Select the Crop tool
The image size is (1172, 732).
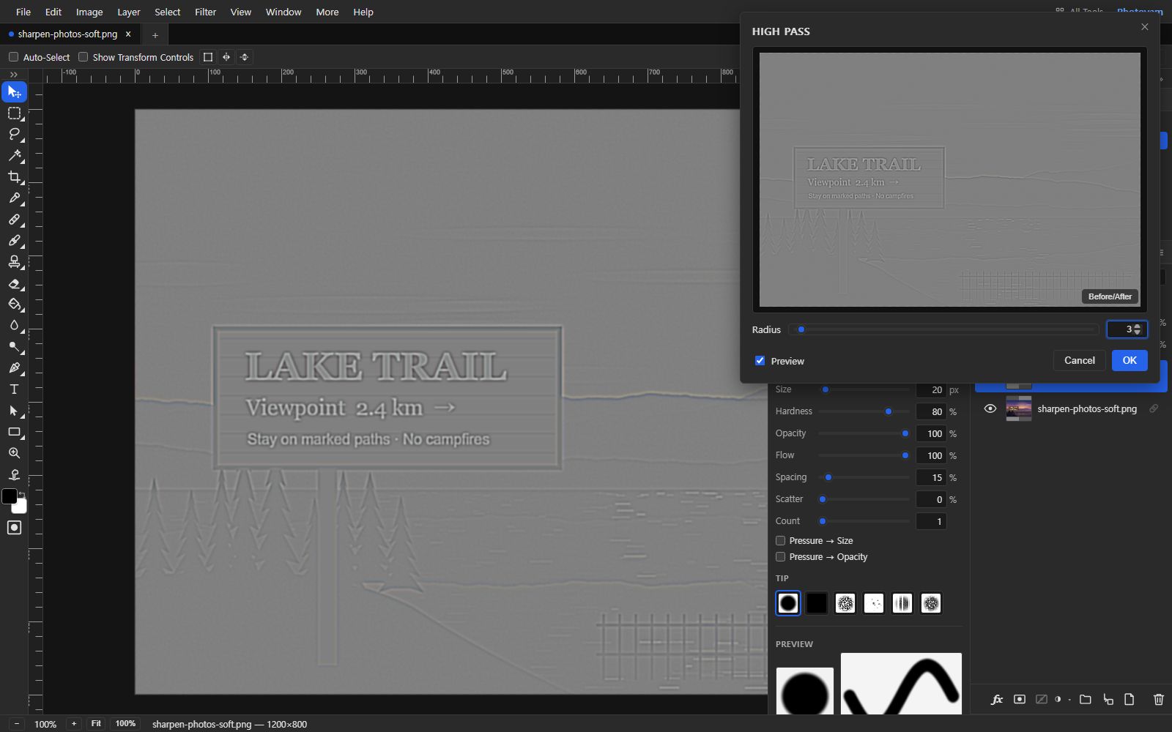(14, 177)
